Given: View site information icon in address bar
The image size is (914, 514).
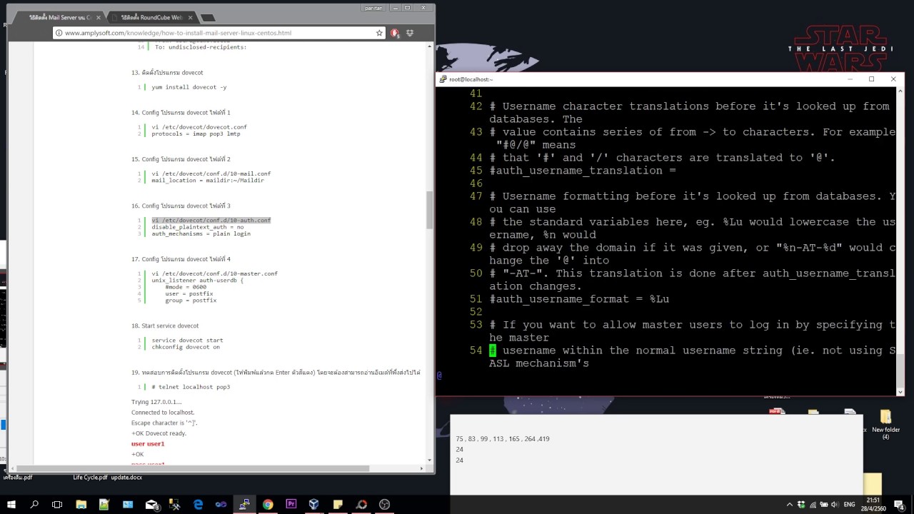Looking at the screenshot, I should click(59, 33).
